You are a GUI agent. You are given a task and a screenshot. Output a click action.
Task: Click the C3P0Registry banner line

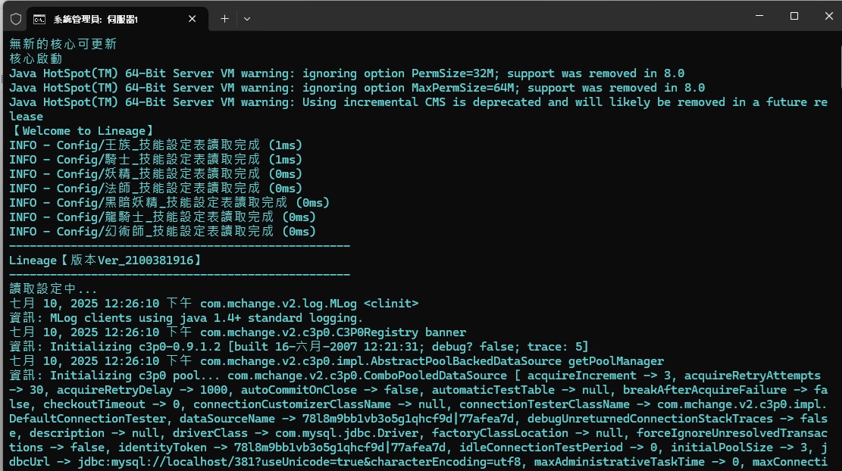[238, 332]
